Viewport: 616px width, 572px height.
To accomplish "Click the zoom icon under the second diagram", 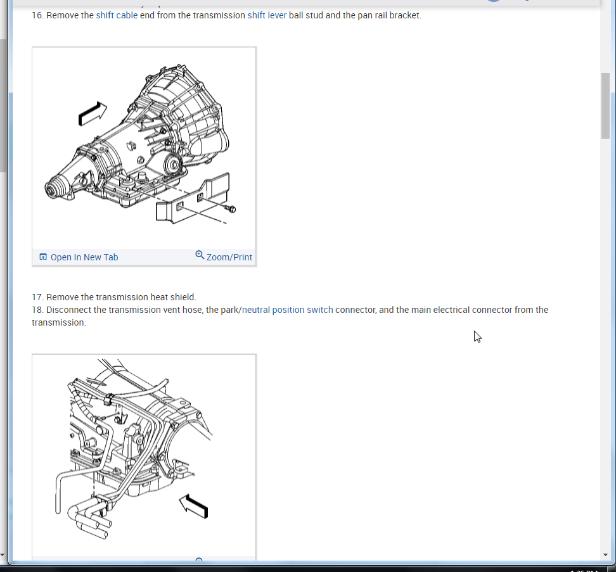I will tap(199, 559).
